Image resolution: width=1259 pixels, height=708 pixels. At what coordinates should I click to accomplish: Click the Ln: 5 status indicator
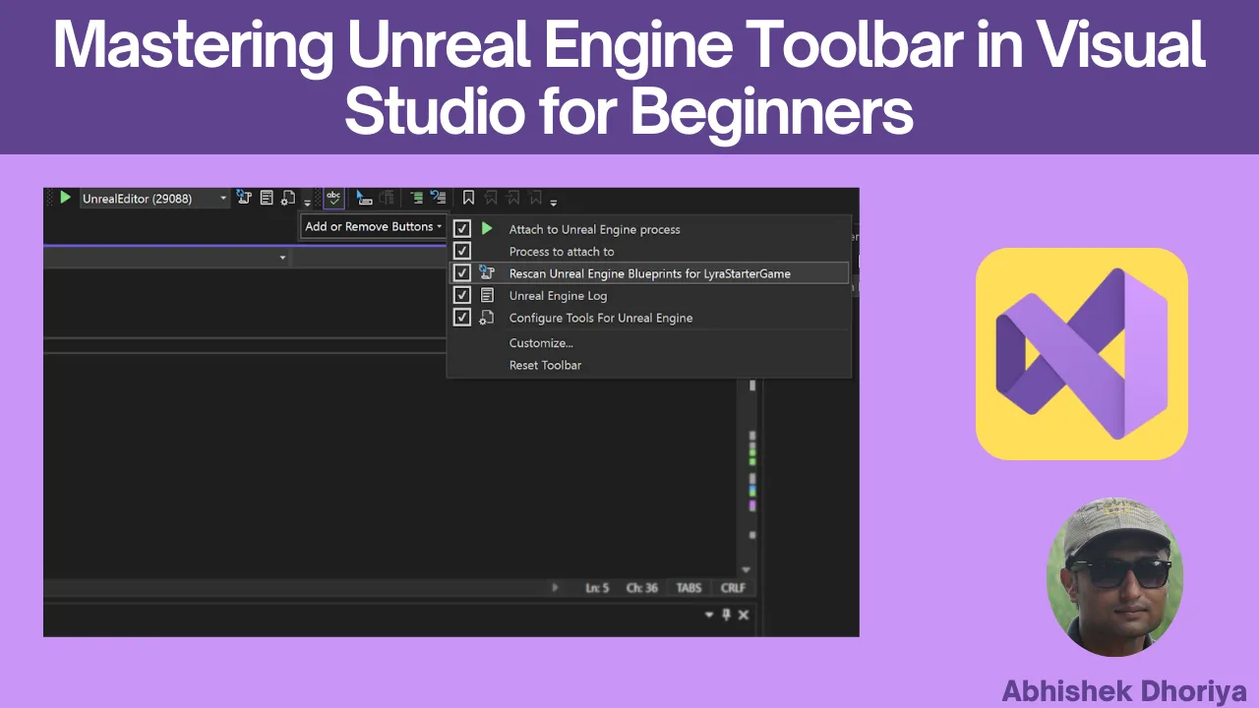coord(597,588)
